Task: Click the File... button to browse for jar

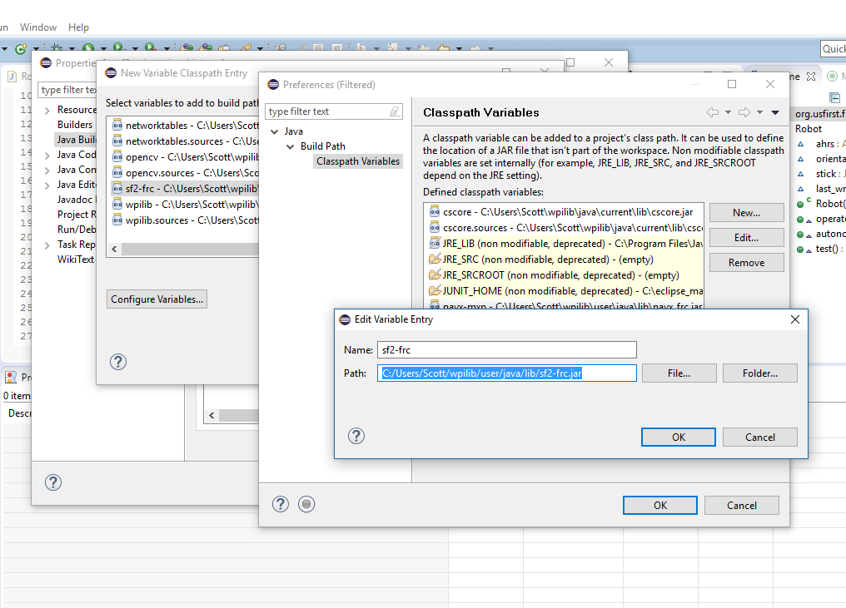Action: [x=679, y=373]
